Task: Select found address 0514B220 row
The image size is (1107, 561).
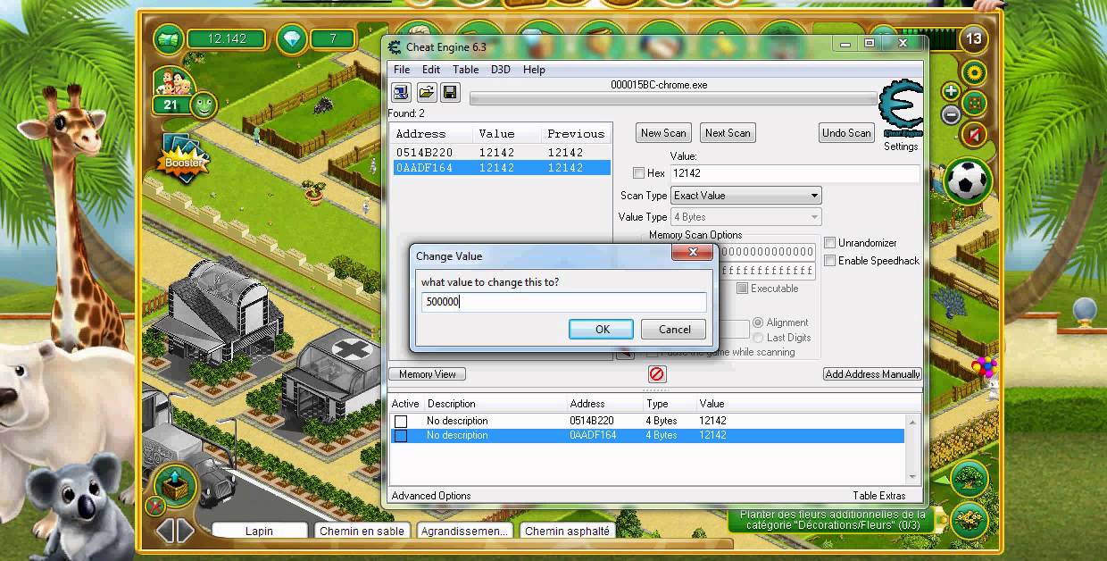Action: click(502, 153)
